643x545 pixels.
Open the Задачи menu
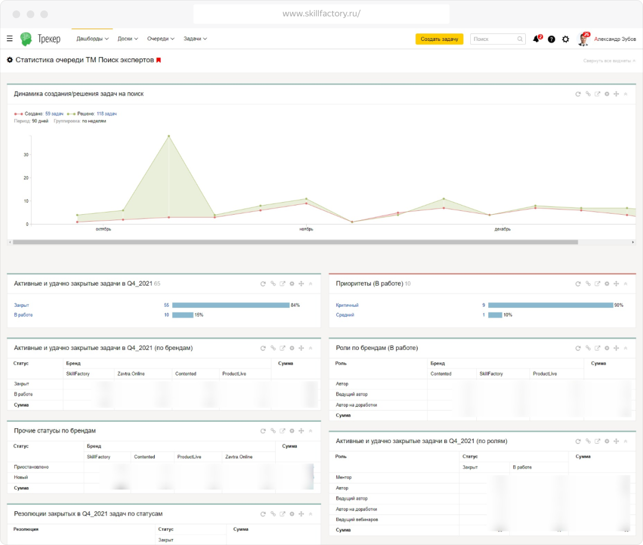(195, 39)
